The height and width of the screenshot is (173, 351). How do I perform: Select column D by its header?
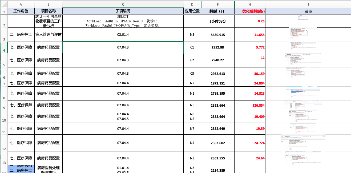tap(192, 5)
